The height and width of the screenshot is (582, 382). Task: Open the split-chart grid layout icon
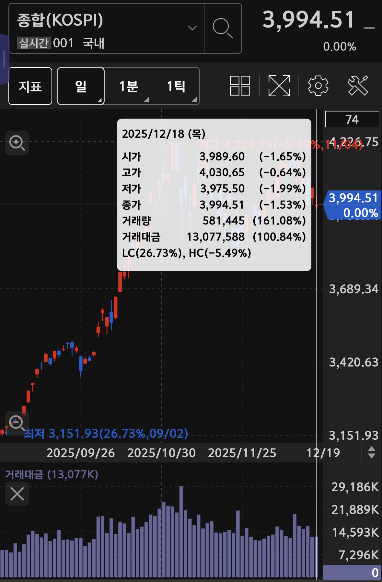click(240, 86)
